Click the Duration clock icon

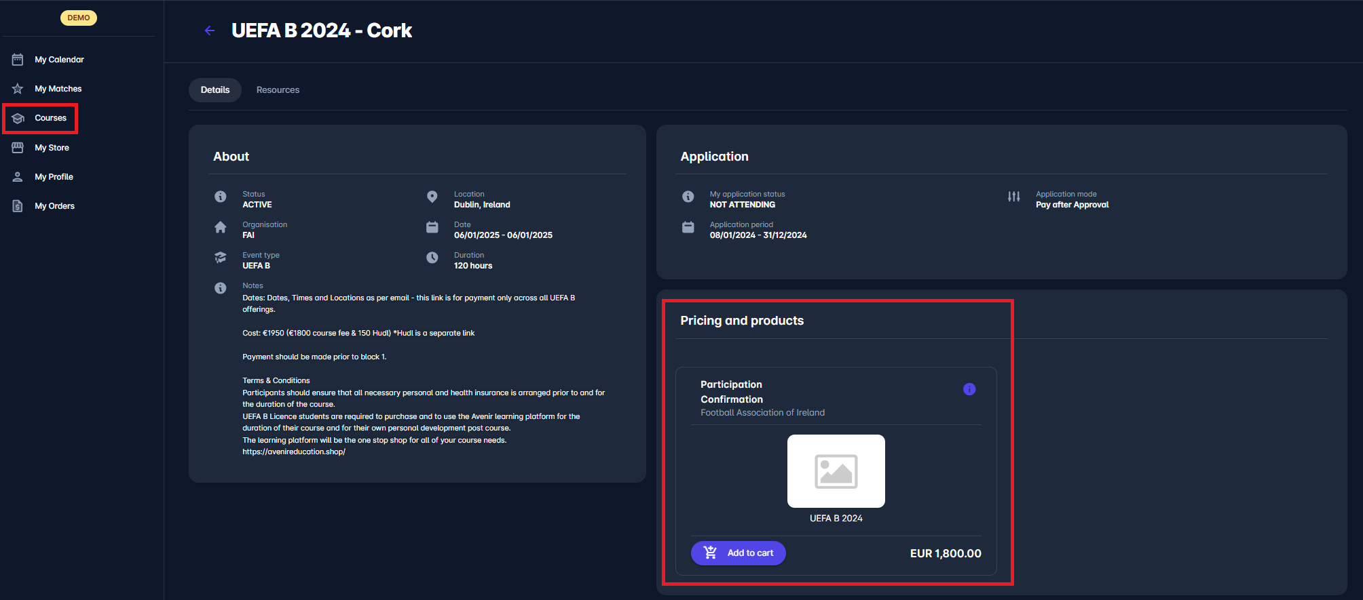tap(432, 258)
